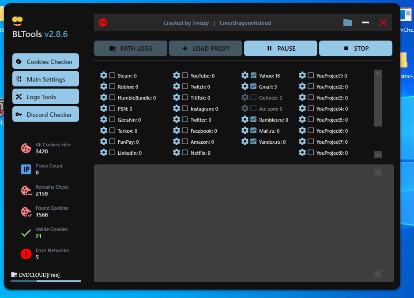Open the gear settings beside Roblox
The width and height of the screenshot is (414, 298).
point(104,86)
